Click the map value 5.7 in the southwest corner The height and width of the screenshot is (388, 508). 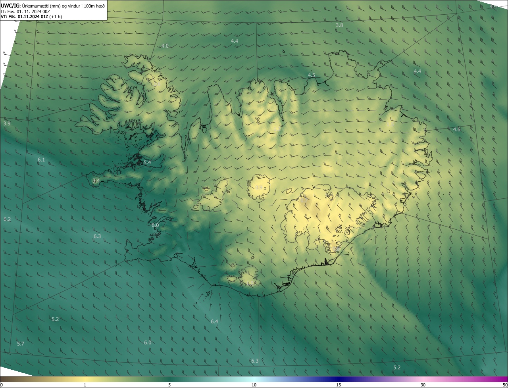point(21,344)
